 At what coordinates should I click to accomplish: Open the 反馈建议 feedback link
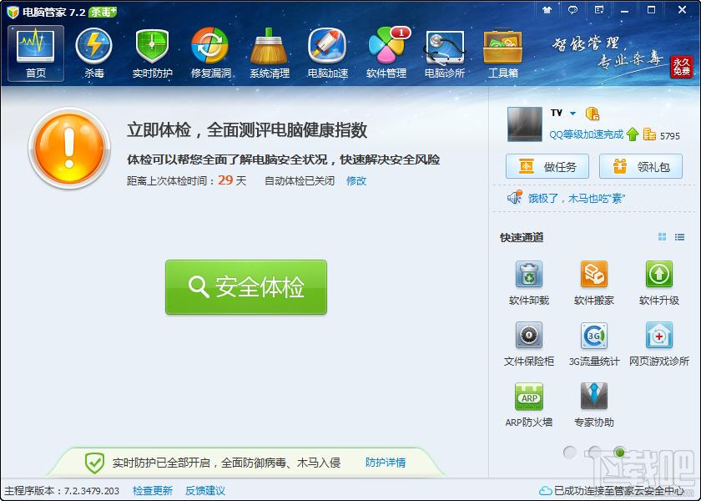(x=204, y=491)
